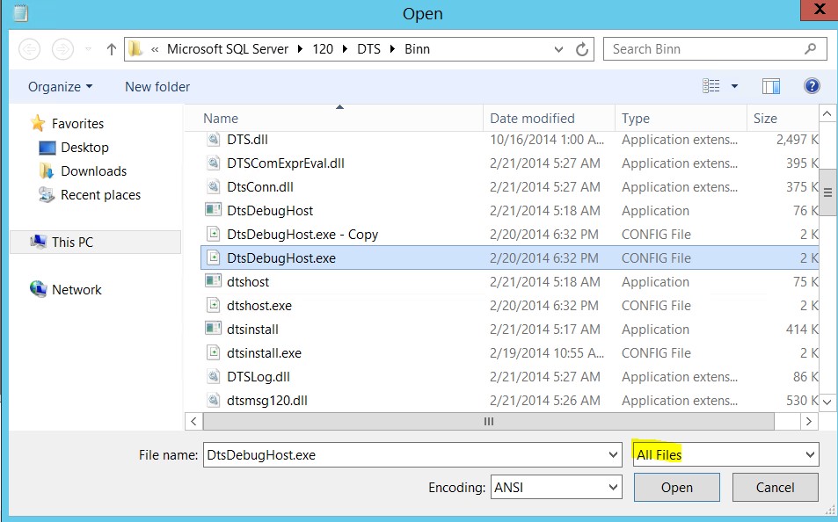Click the change view icon

[711, 86]
